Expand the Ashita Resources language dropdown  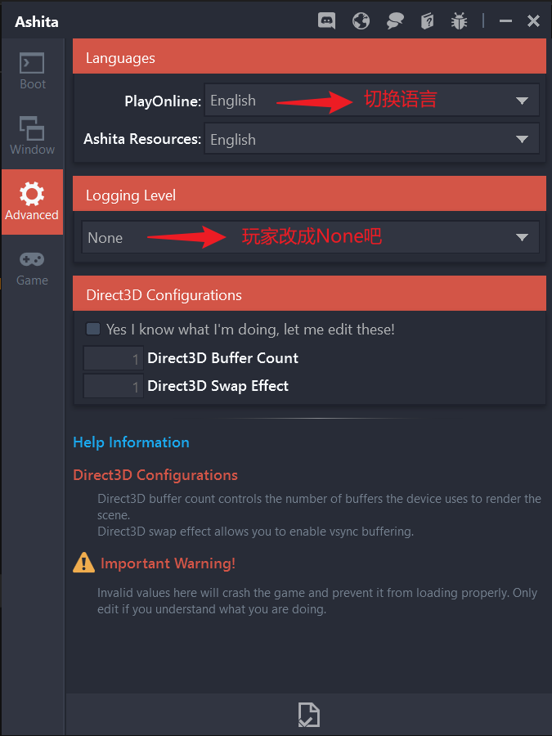tap(372, 139)
